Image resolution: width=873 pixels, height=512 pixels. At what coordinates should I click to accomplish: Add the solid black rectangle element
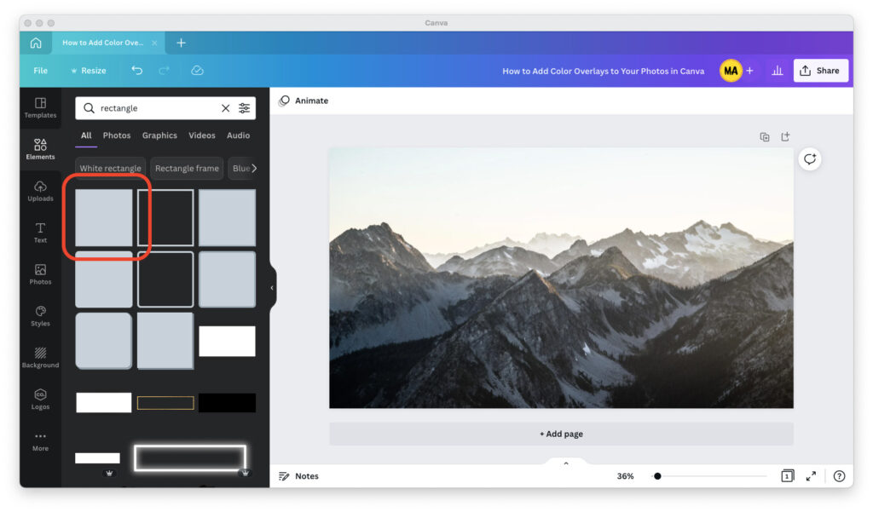(x=227, y=402)
